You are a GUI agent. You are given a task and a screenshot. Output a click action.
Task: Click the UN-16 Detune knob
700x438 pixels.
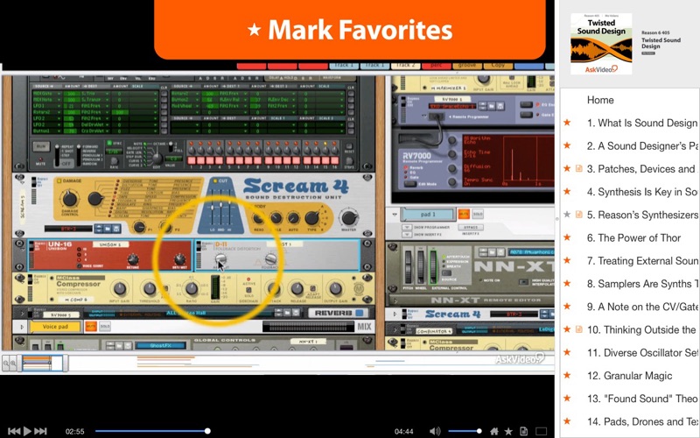coord(133,259)
